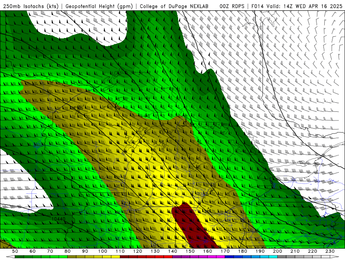The height and width of the screenshot is (259, 345).
Task: Click the 90 knot legend label
Action: 85,251
